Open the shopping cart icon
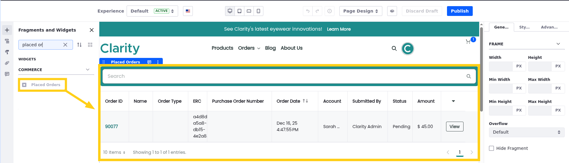Screen dimensions: 569x163 468,41
